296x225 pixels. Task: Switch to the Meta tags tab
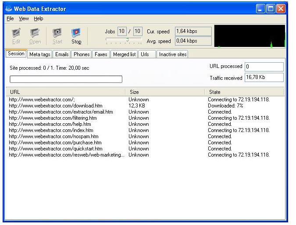tap(40, 54)
